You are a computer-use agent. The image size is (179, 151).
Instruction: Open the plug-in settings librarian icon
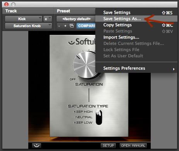[x=72, y=26]
